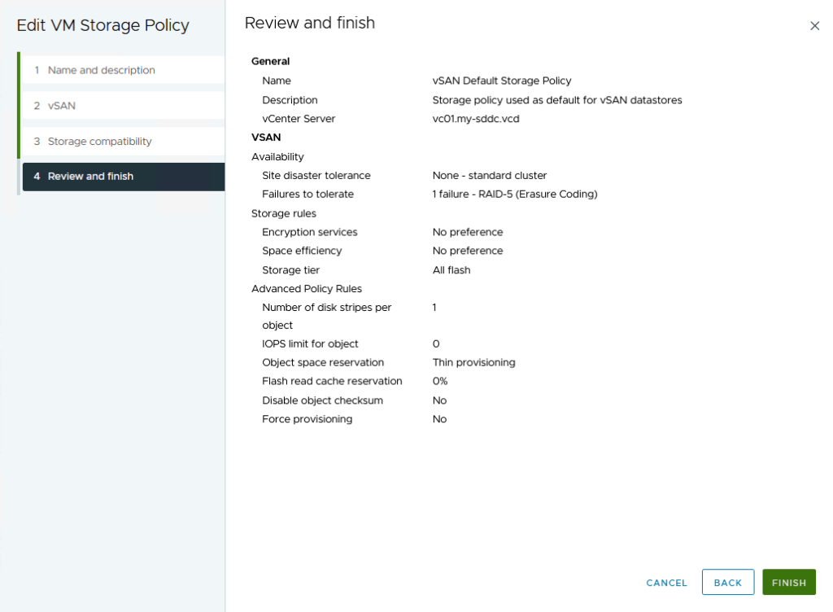Click the vSAN Default Storage Policy name value
The height and width of the screenshot is (612, 833).
pos(502,81)
